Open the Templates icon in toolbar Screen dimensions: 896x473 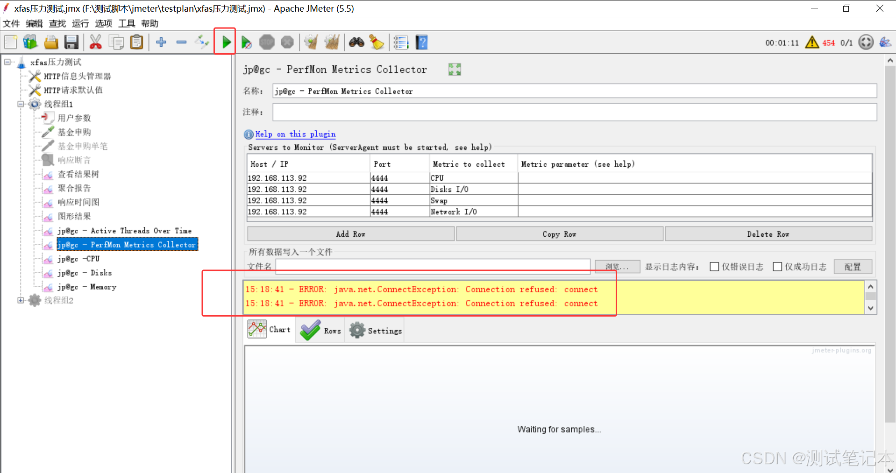(x=30, y=42)
